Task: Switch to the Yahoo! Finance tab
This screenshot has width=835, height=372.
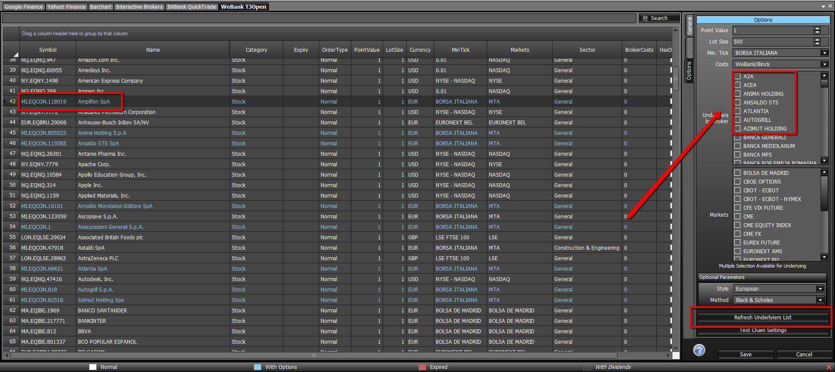Action: click(66, 7)
